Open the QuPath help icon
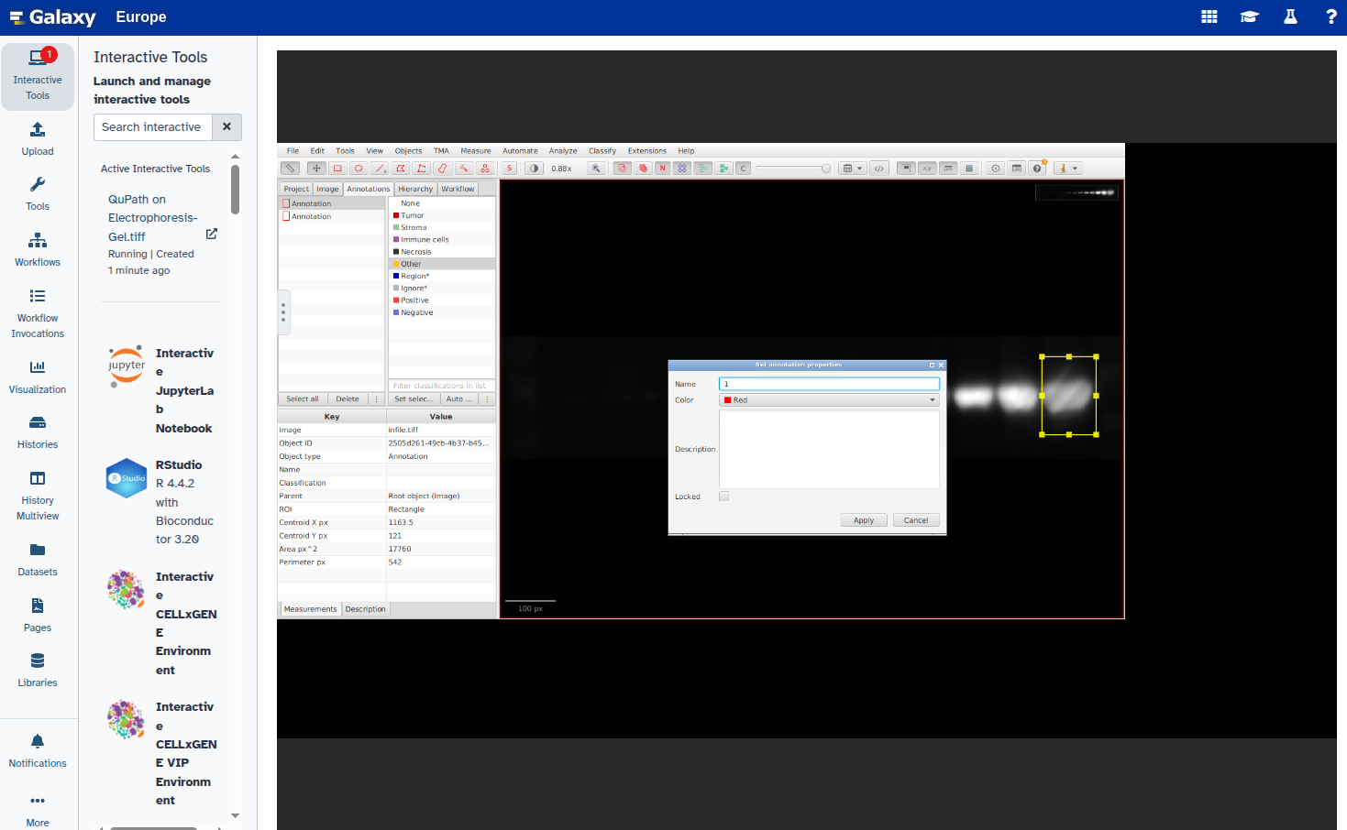The width and height of the screenshot is (1347, 830). click(x=1037, y=169)
